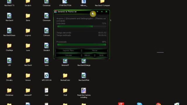
Task: Open the NeoGeniX TS theme file
Action: [x=9, y=2]
